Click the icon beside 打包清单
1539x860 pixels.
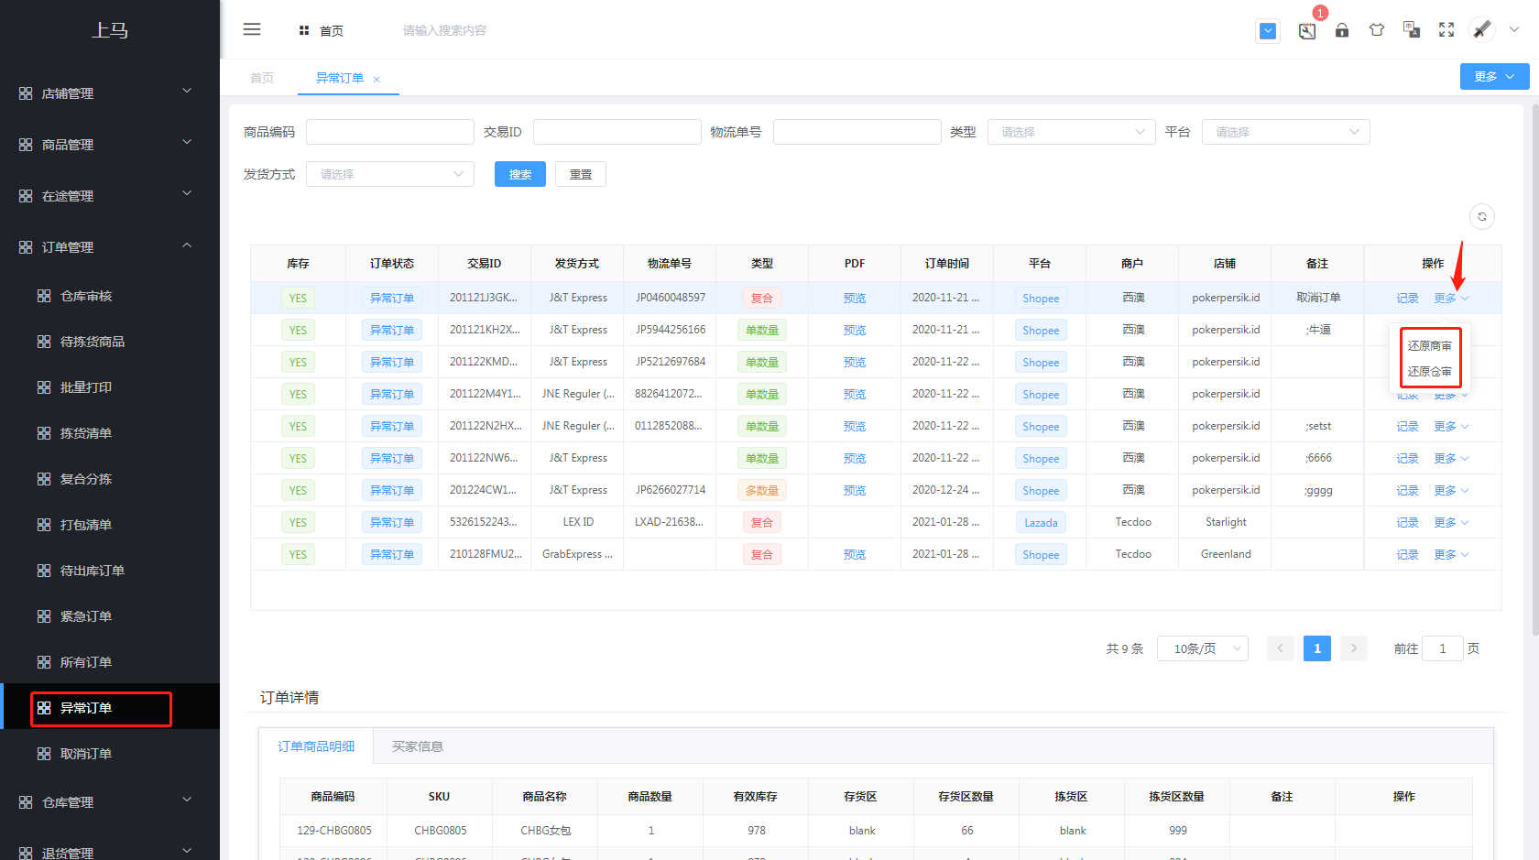(x=44, y=525)
